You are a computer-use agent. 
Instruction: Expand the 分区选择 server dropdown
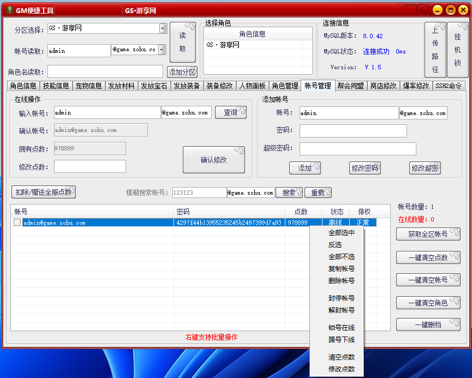point(163,28)
